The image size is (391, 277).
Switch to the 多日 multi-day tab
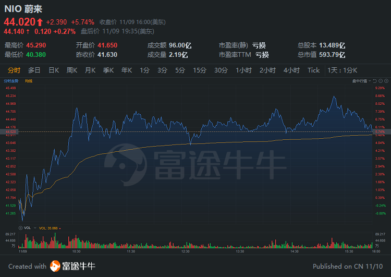coord(34,70)
